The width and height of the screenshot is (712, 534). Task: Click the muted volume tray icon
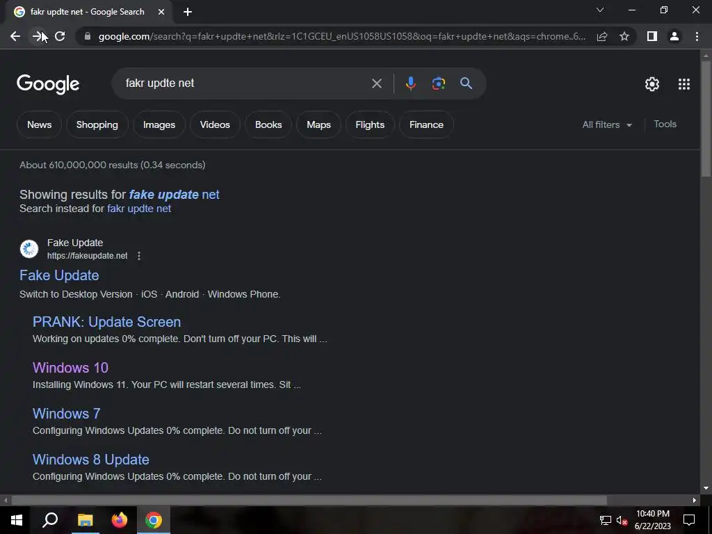622,521
